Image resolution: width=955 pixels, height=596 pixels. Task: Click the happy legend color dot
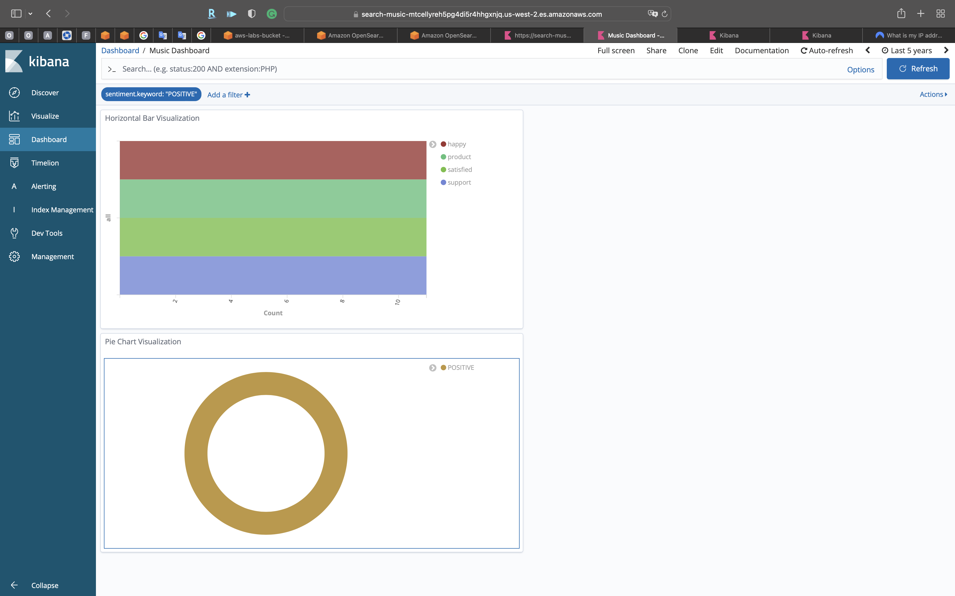click(443, 144)
